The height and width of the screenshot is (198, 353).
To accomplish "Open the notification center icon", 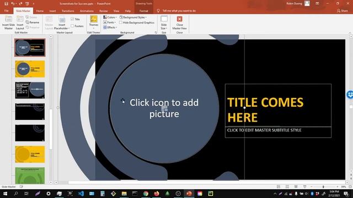I will 346,194.
